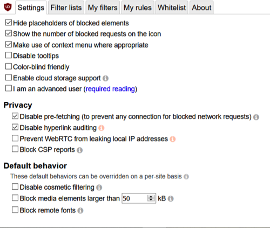
Task: Click info icon beside cloud storage support
Action: click(x=105, y=78)
